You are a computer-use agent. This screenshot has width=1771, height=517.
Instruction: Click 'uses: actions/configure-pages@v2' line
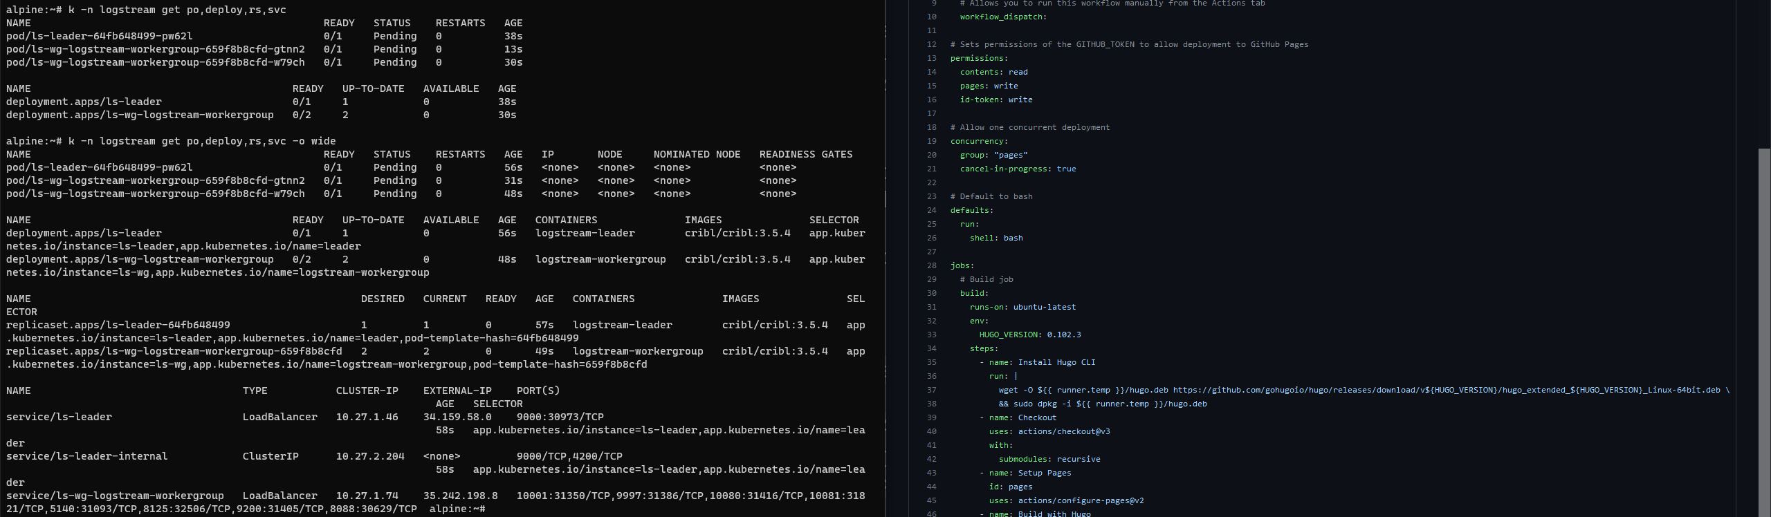tap(1067, 500)
